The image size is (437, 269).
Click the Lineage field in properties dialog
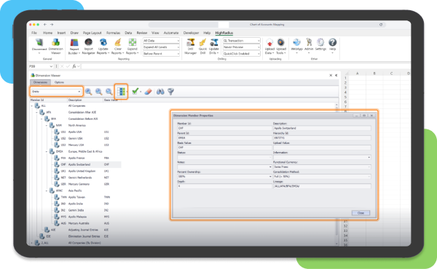coord(322,186)
